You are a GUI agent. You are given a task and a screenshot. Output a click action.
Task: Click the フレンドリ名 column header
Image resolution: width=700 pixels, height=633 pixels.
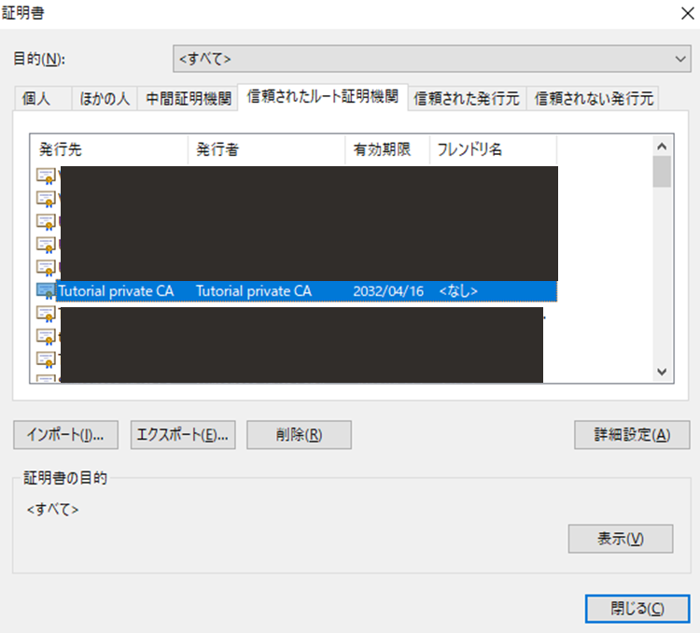(x=492, y=149)
